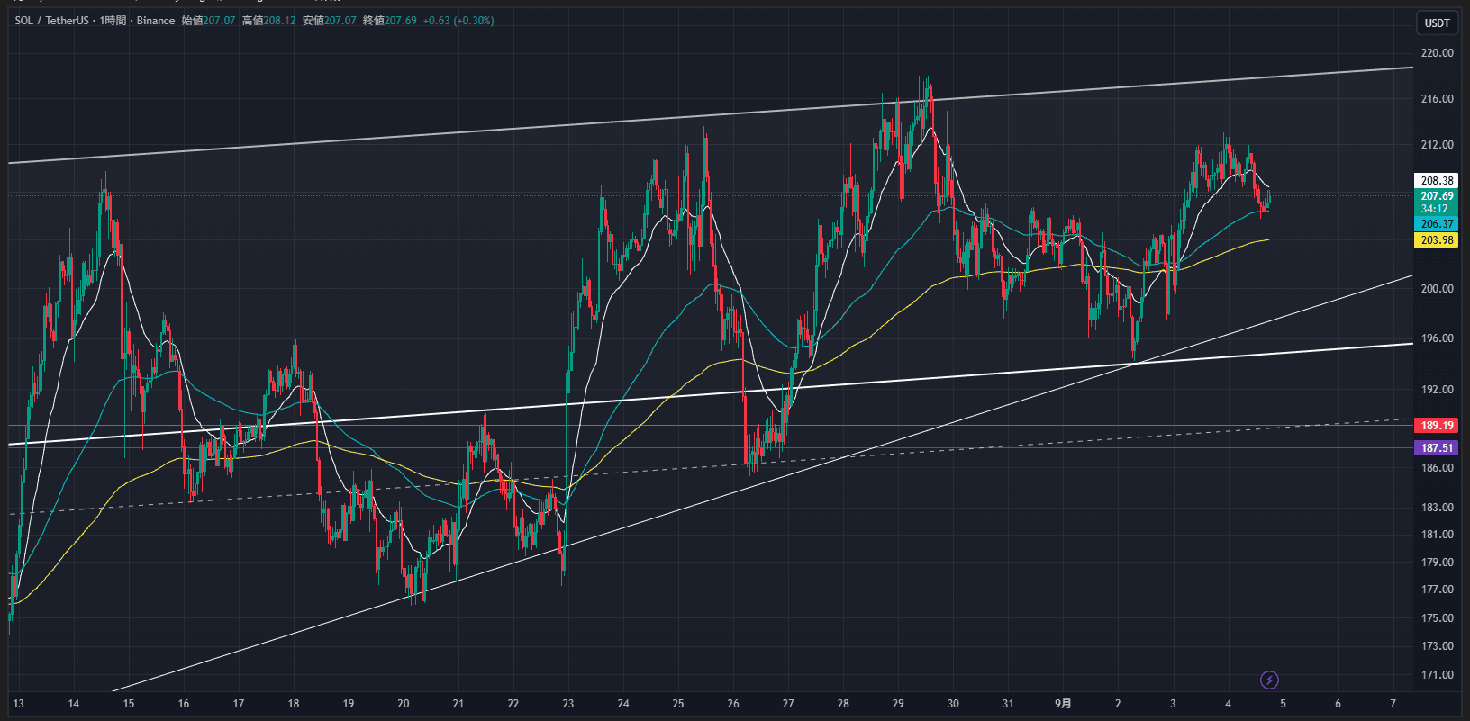Click date 7 on the time axis

pyautogui.click(x=1393, y=704)
